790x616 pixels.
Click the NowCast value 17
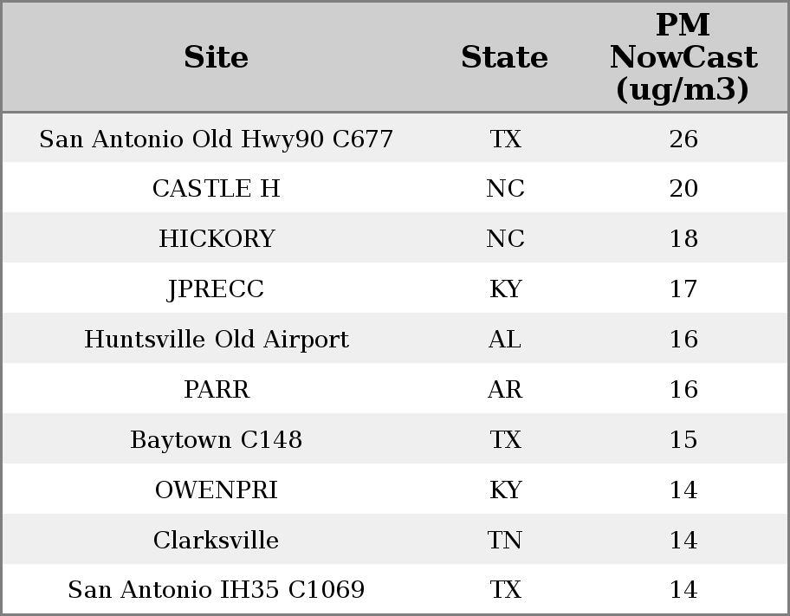click(x=683, y=289)
